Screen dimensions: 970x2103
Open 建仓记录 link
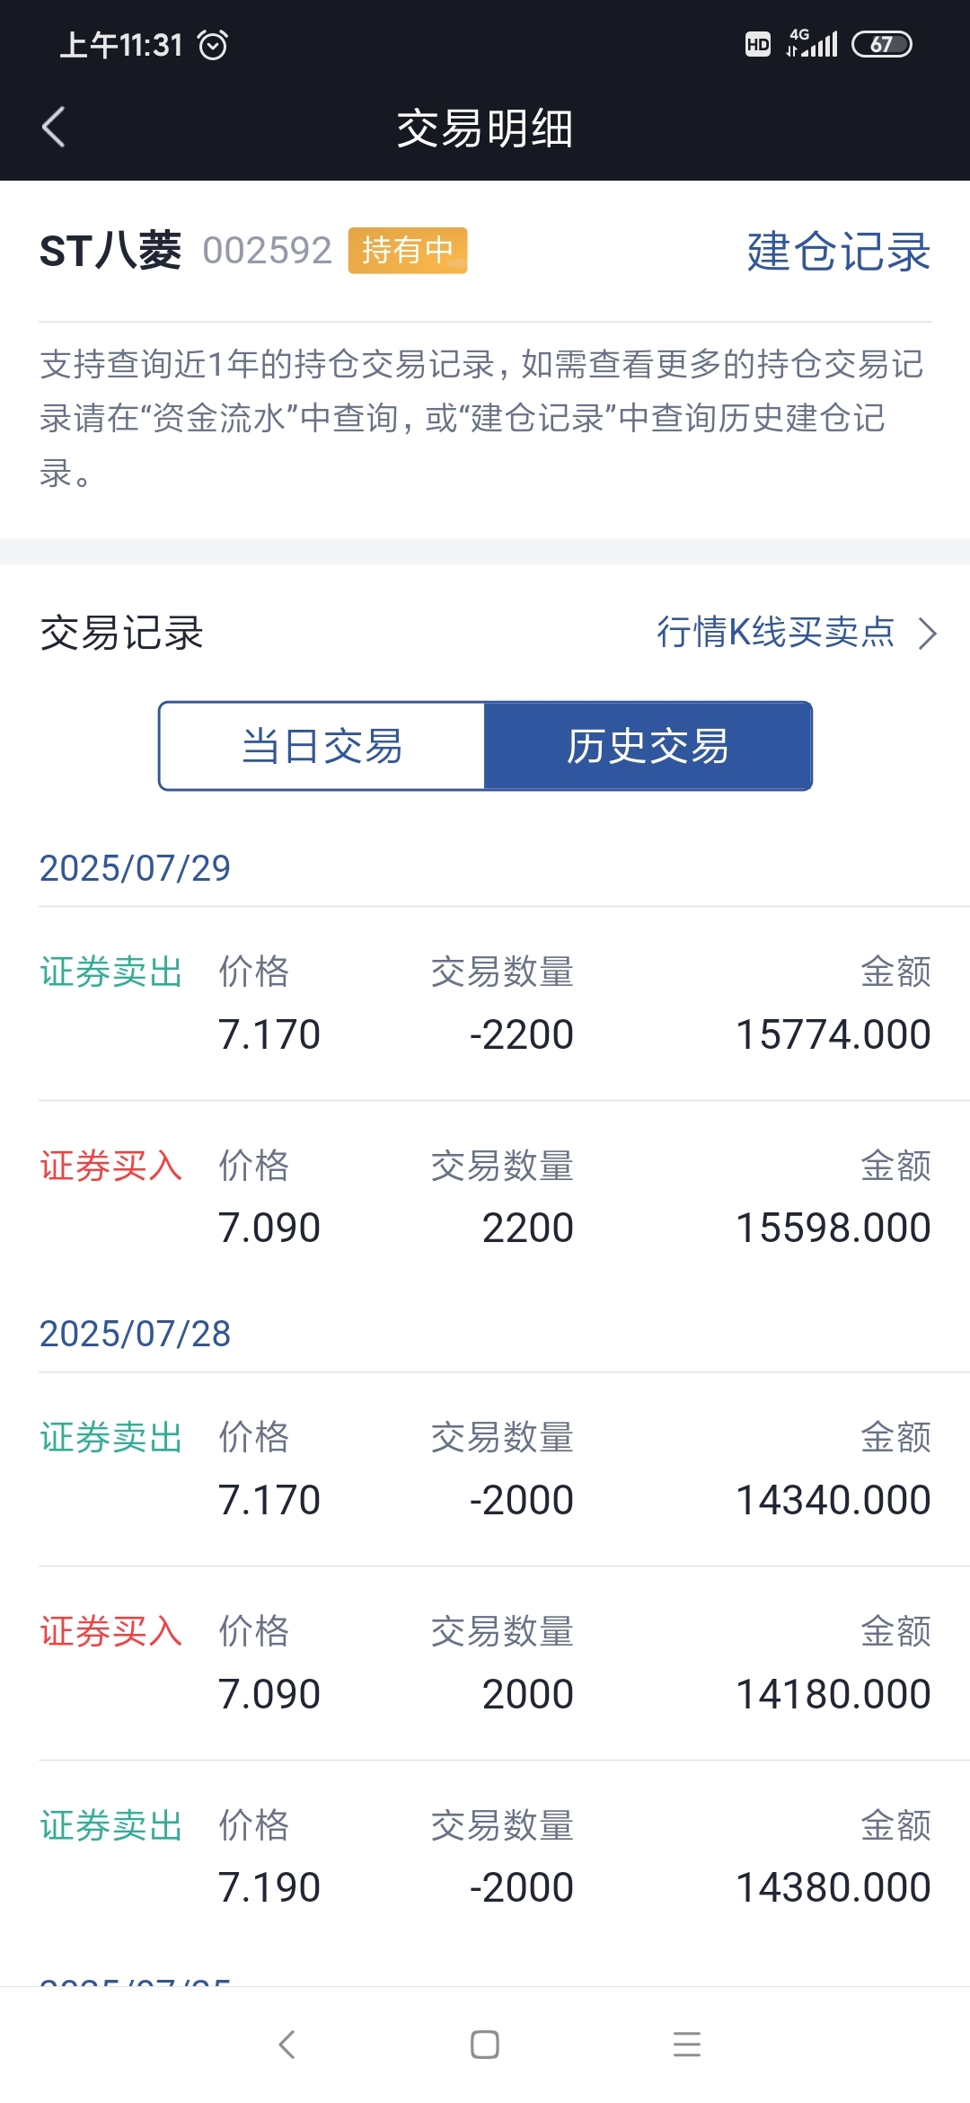click(838, 251)
